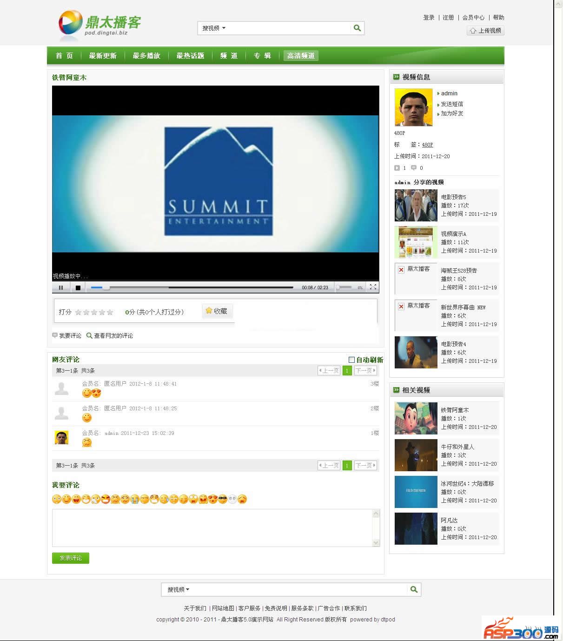Viewport: 563px width, 641px height.
Task: Click the top search magnifier icon
Action: point(357,28)
